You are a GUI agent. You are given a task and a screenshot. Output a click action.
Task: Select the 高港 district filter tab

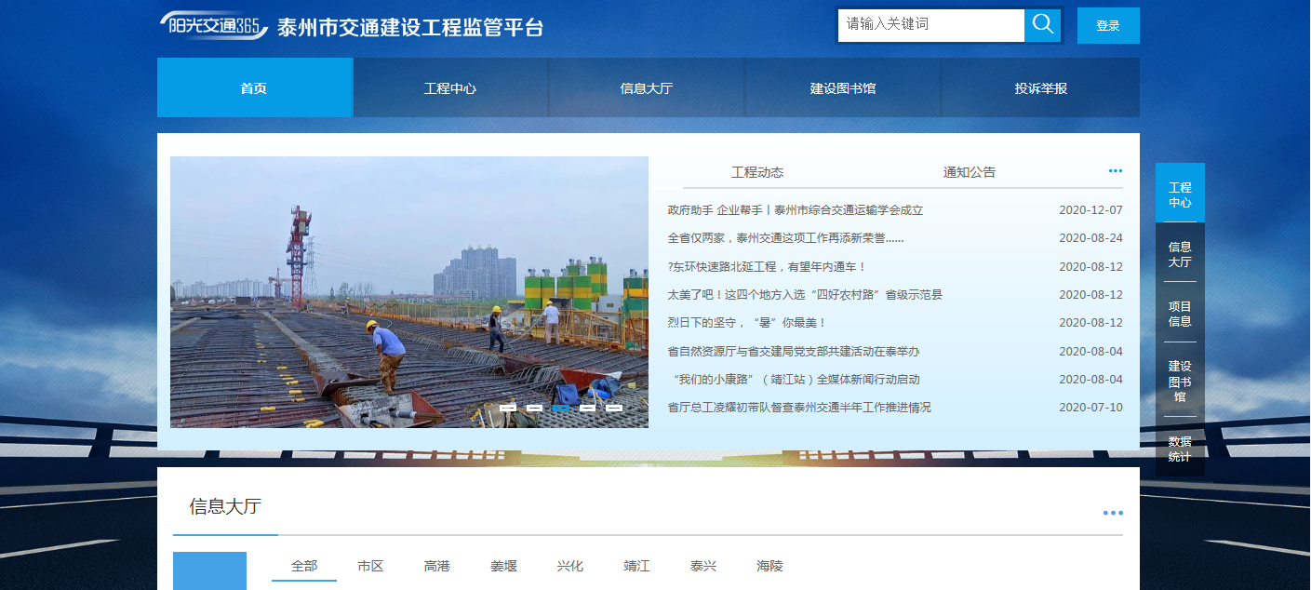[437, 566]
